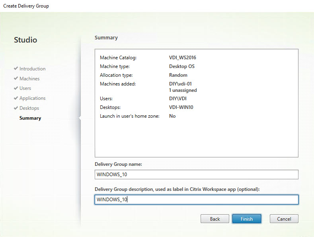Click the checkmark icon next to Users
The width and height of the screenshot is (314, 237).
16,88
